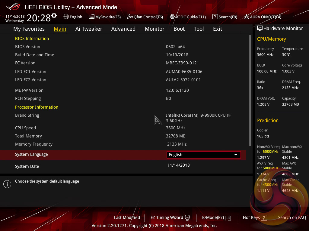The height and width of the screenshot is (231, 309).
Task: Click the PCH Stepping row label
Action: tap(28, 99)
